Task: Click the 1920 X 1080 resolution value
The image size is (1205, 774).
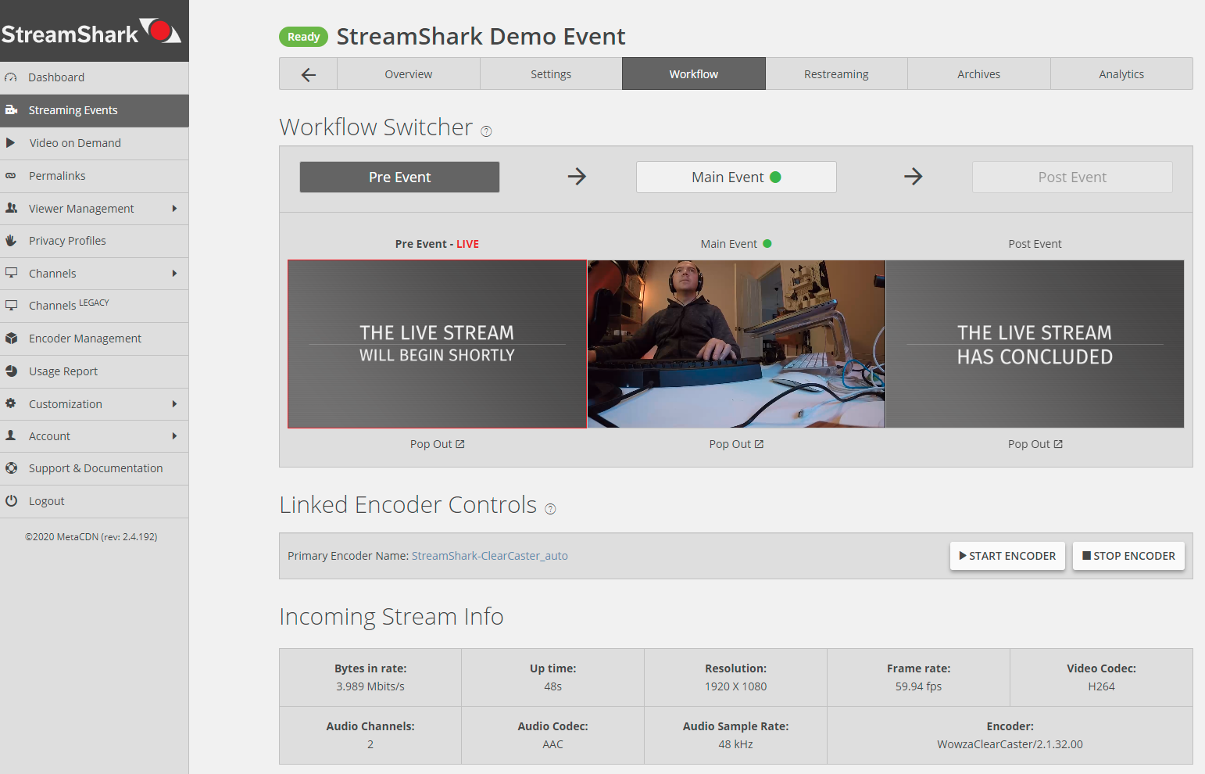Action: (736, 686)
